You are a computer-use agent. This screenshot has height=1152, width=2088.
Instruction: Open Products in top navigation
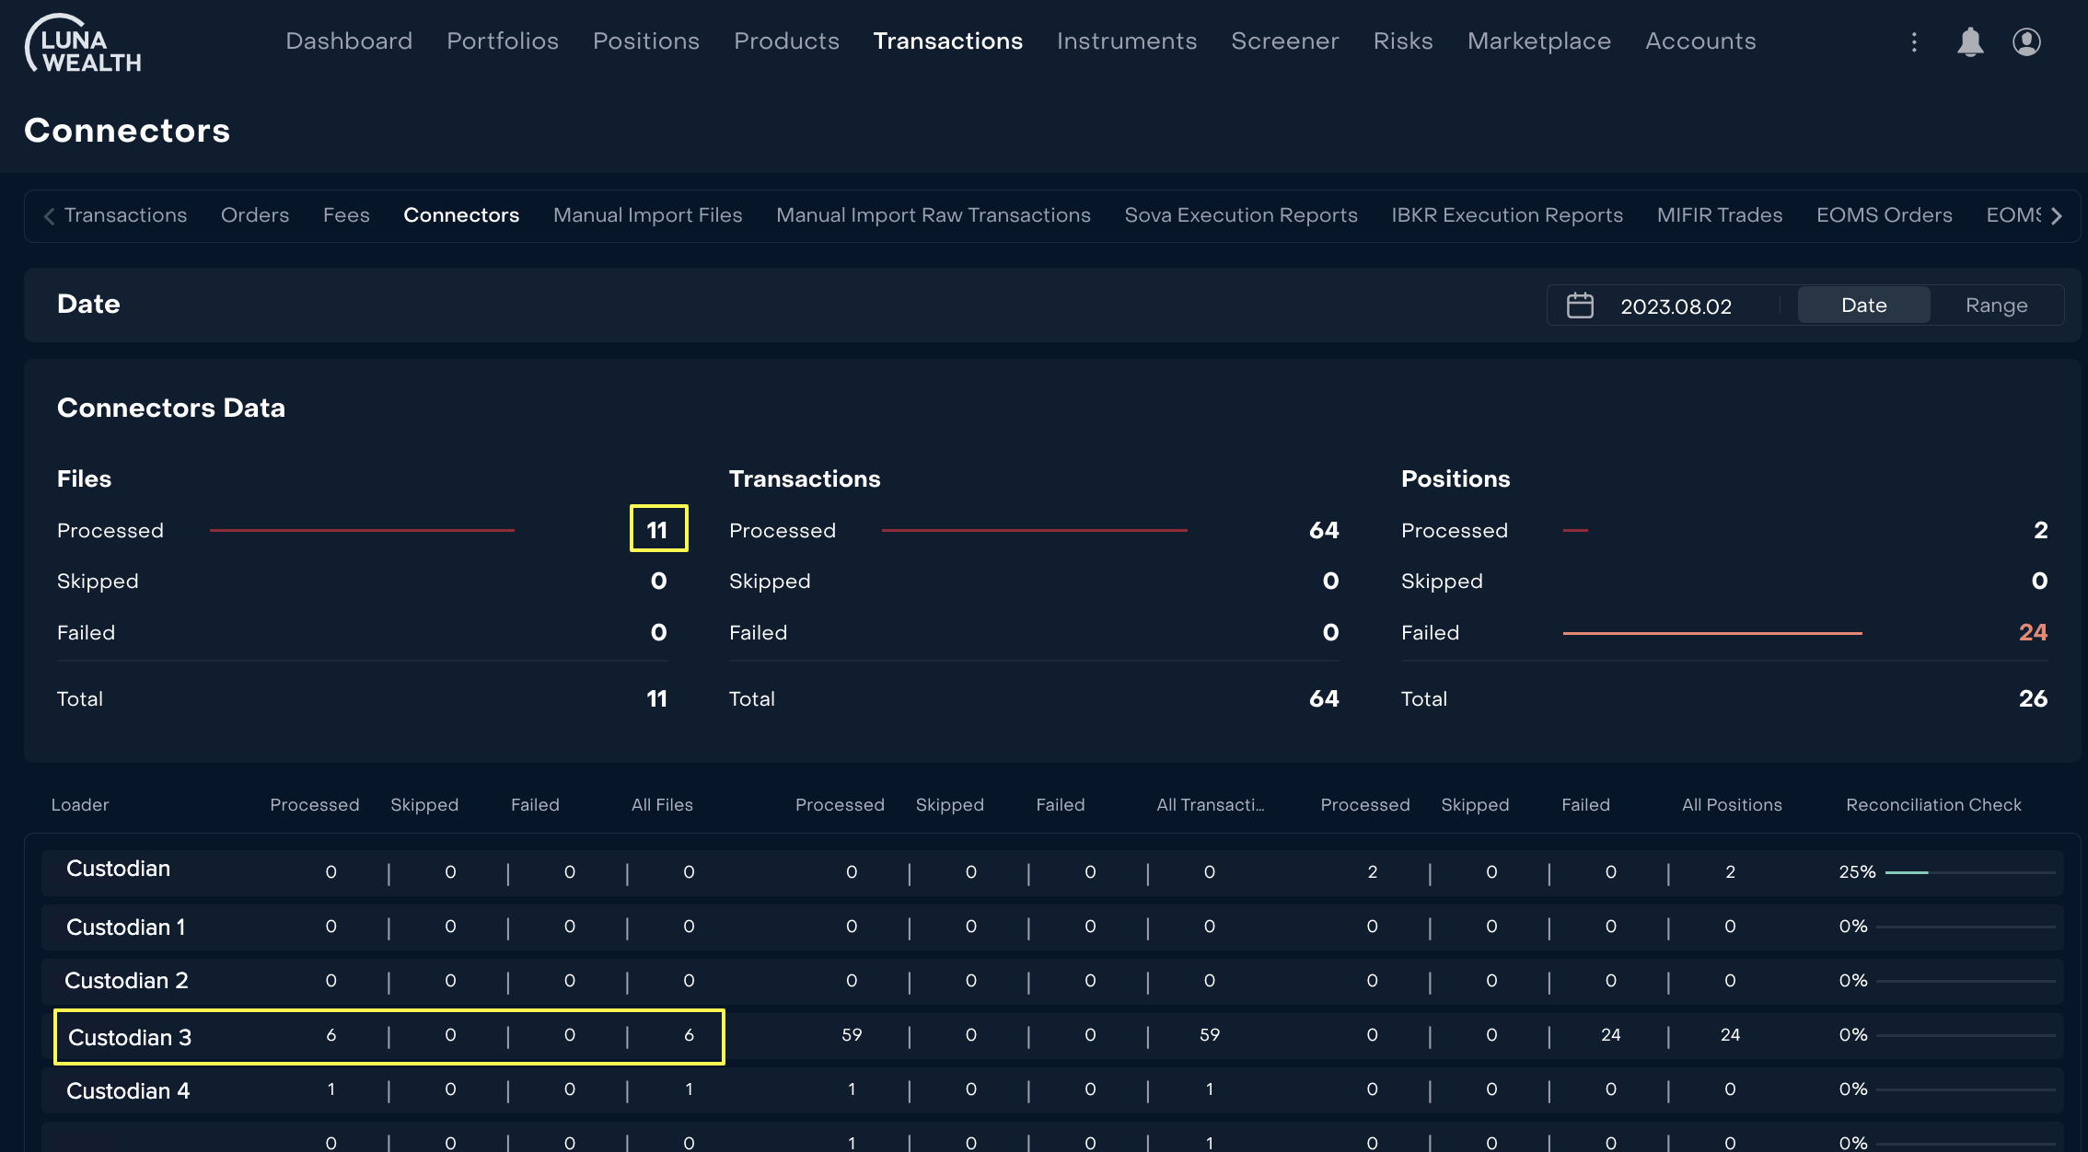786,41
